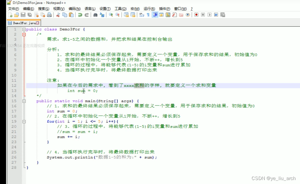The width and height of the screenshot is (300, 184).
Task: Close the Demo3For.java tab with its X
Action: [x=37, y=23]
